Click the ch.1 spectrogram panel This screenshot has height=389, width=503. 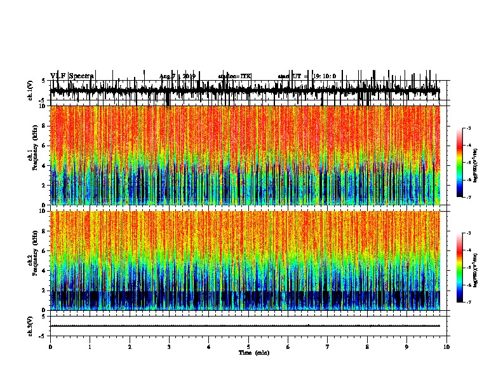pos(245,155)
